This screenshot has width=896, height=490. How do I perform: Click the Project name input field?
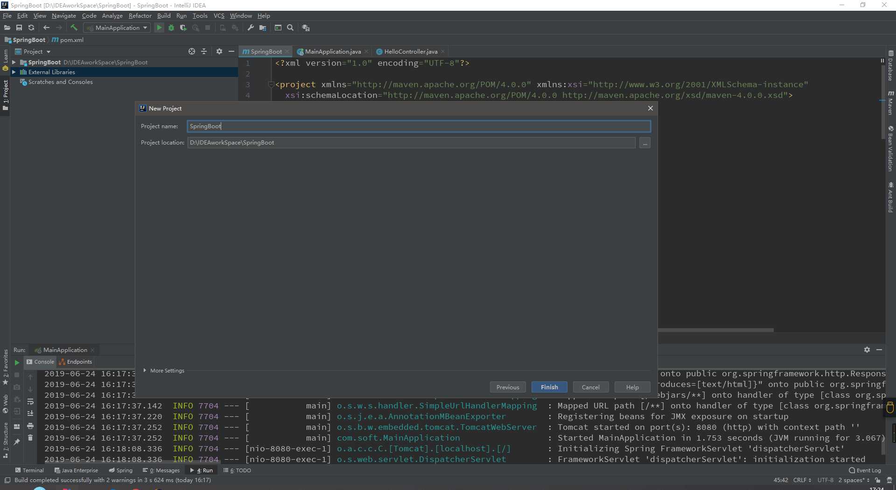pyautogui.click(x=419, y=126)
